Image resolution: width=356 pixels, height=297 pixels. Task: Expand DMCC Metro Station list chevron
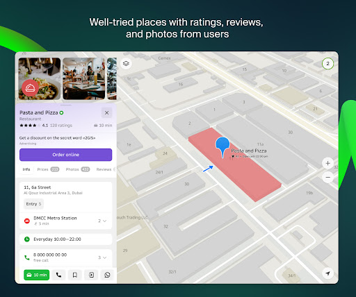coord(102,221)
